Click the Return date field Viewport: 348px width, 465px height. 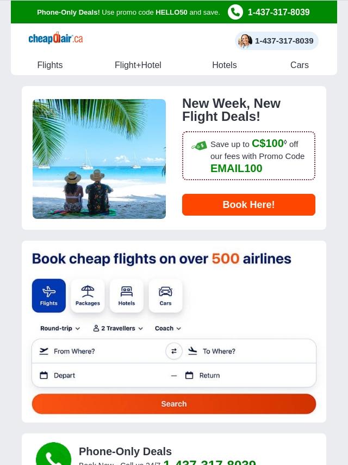[x=250, y=376]
